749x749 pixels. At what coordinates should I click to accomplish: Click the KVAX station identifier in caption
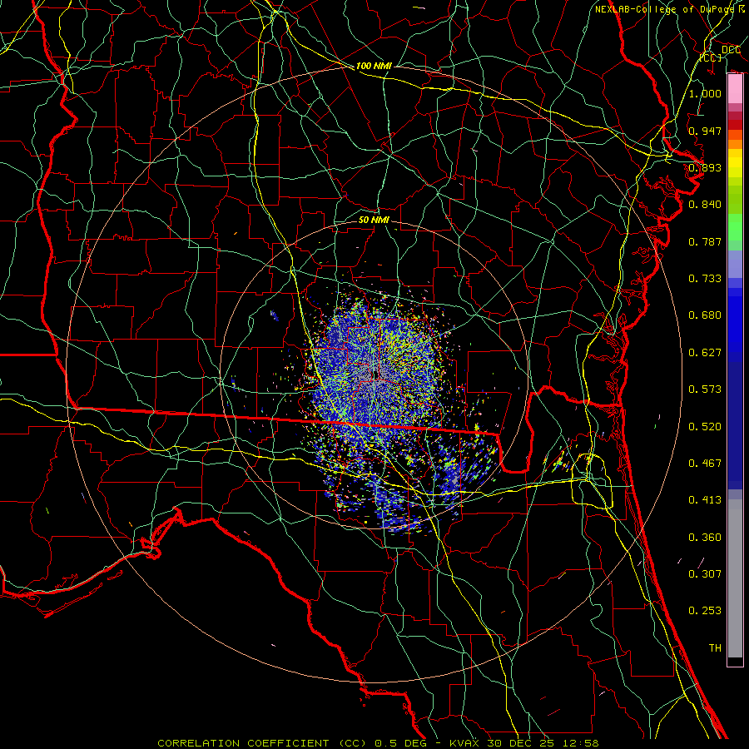[466, 743]
